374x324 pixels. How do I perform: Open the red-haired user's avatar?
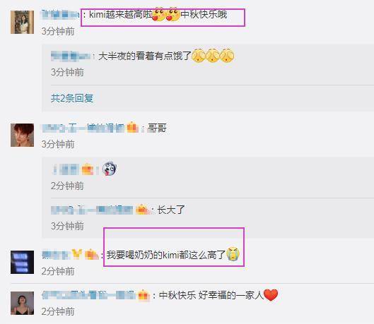[22, 135]
